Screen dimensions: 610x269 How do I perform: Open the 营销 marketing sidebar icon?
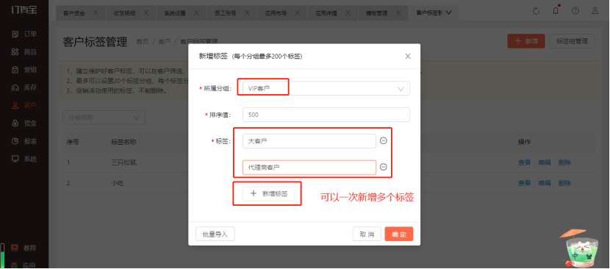pyautogui.click(x=15, y=70)
